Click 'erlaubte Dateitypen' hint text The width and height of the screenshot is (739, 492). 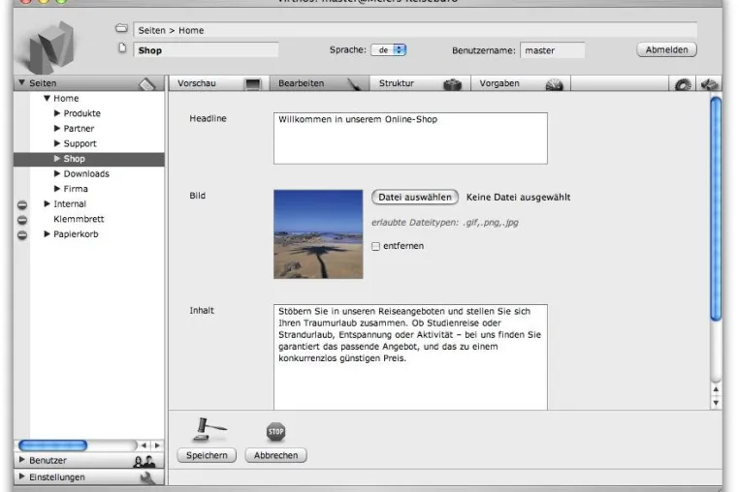coord(444,222)
